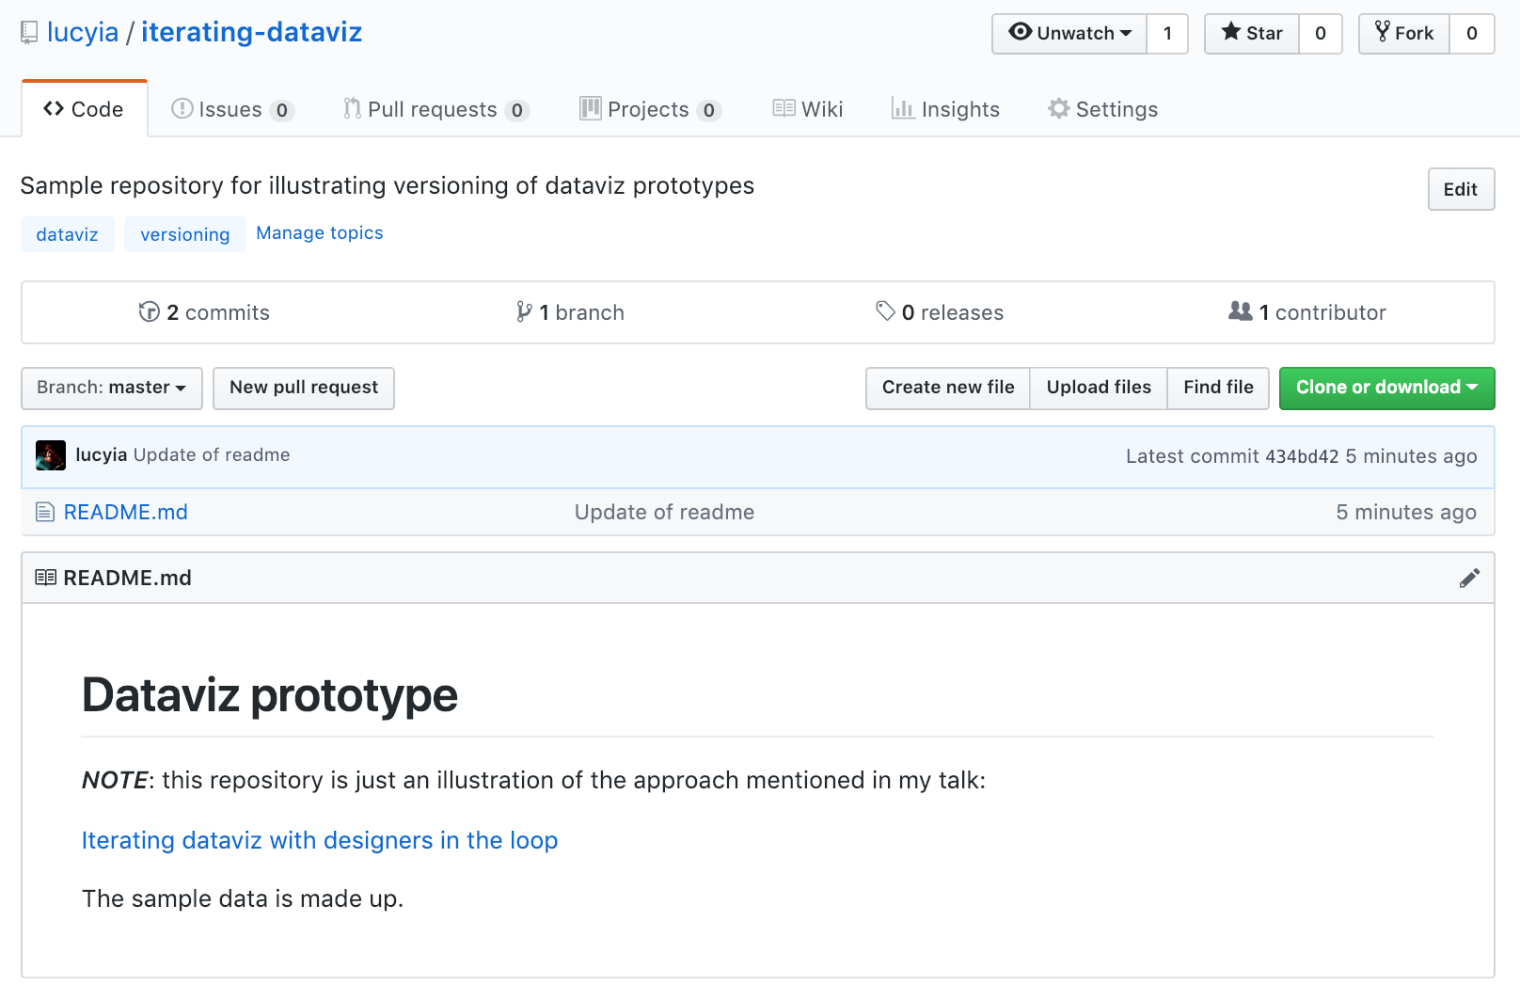Open the lucyia user profile link

click(83, 33)
